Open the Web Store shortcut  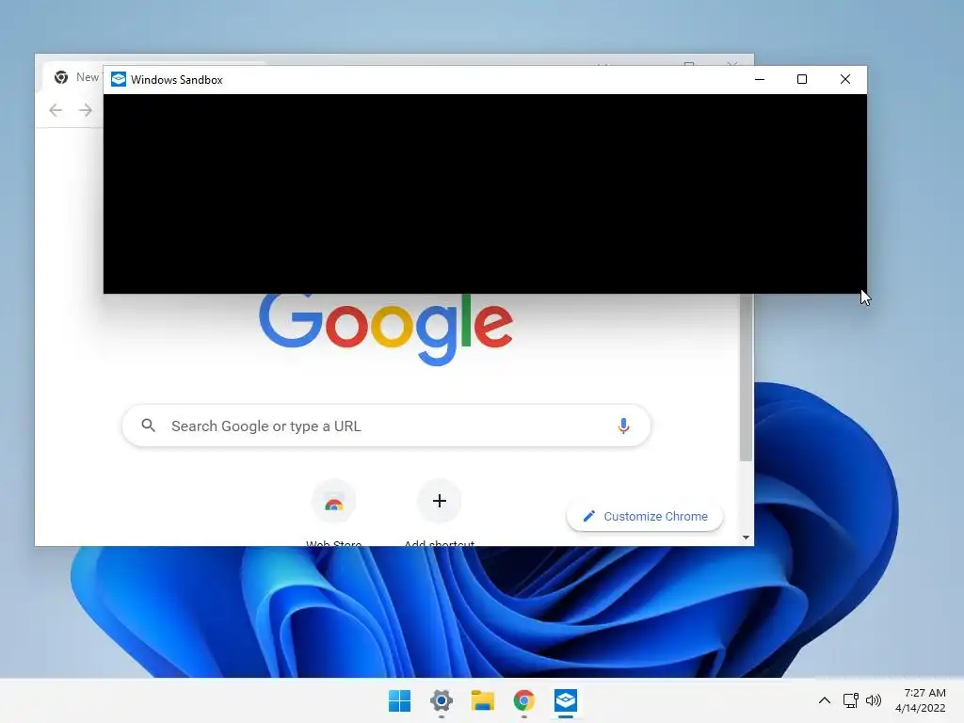click(x=334, y=502)
